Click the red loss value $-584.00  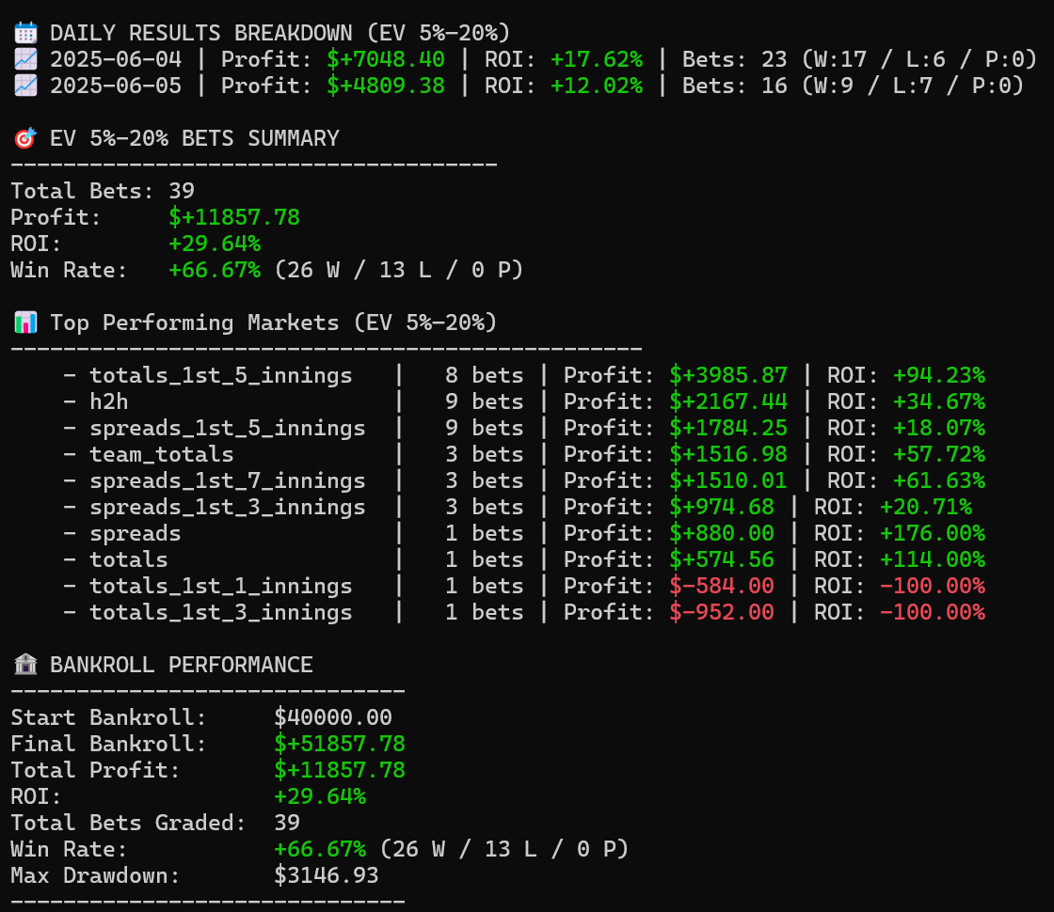[x=722, y=586]
